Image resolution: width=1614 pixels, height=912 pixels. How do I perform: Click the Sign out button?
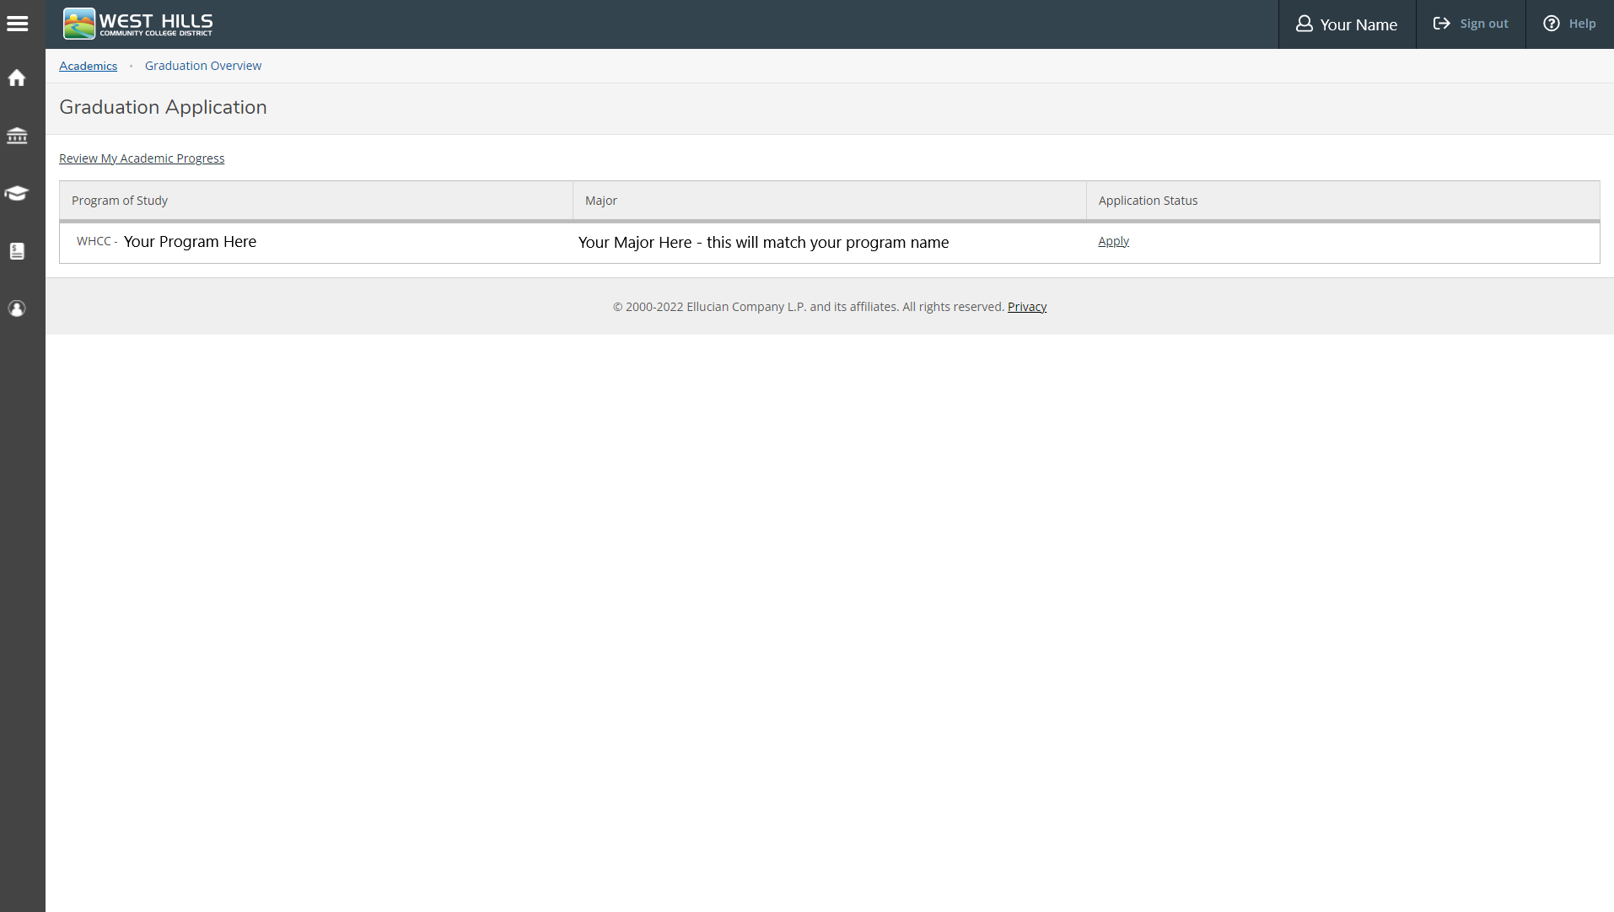click(1471, 24)
